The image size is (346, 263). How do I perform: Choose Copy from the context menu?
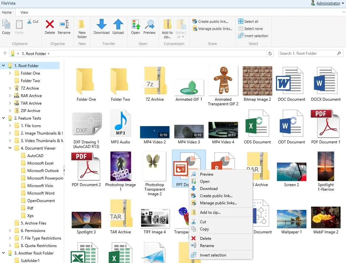pos(221,229)
